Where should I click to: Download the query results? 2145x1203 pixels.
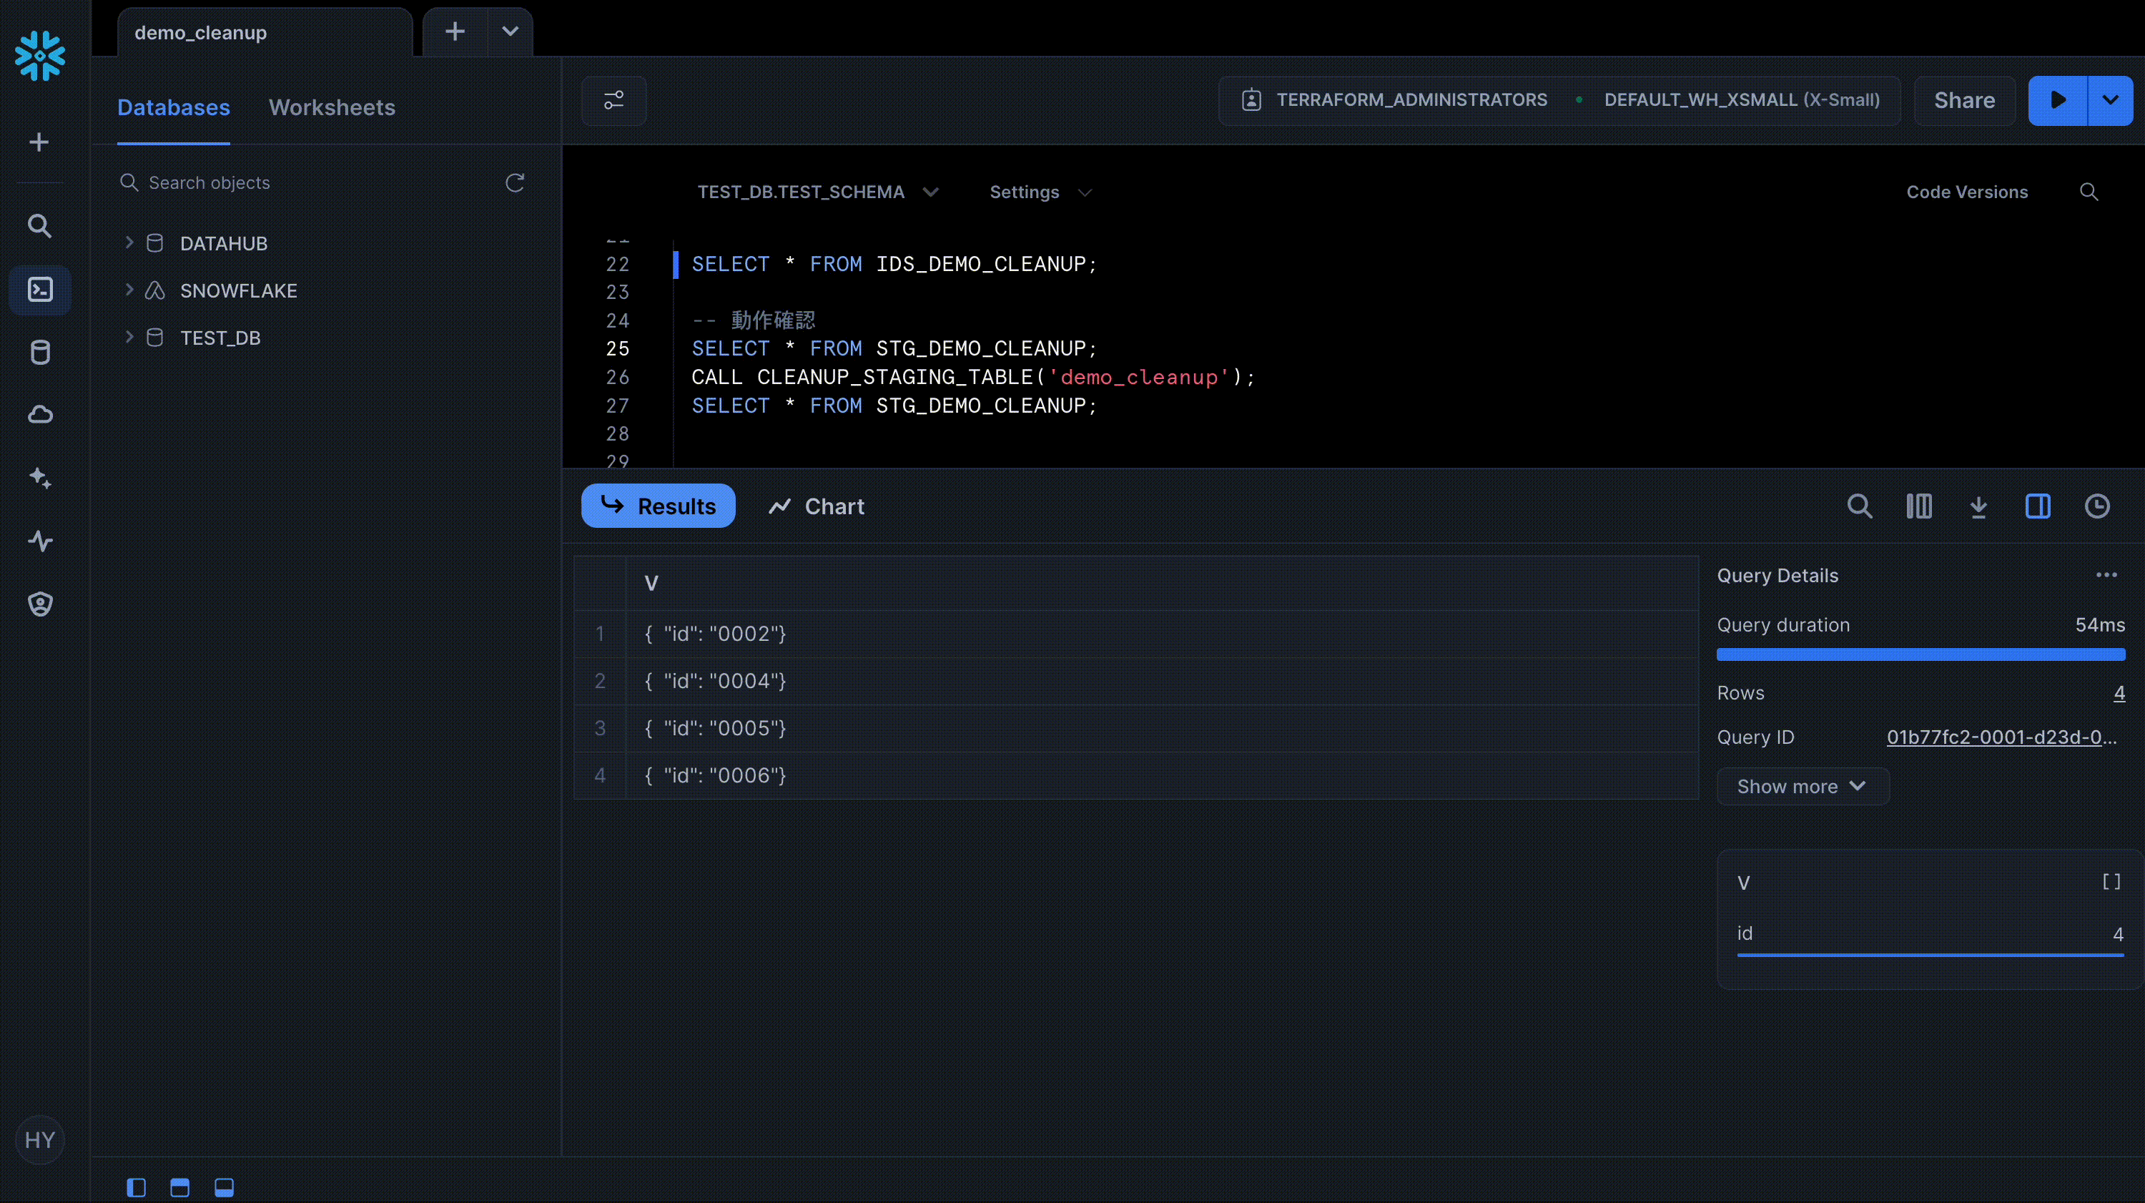[1978, 506]
